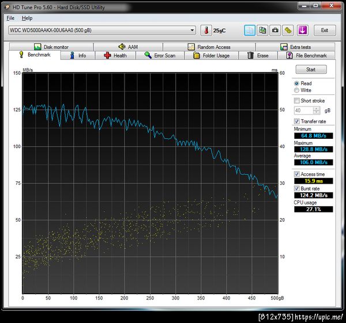
Task: Click the Maximum 128.8 MB/s value
Action: click(x=313, y=149)
